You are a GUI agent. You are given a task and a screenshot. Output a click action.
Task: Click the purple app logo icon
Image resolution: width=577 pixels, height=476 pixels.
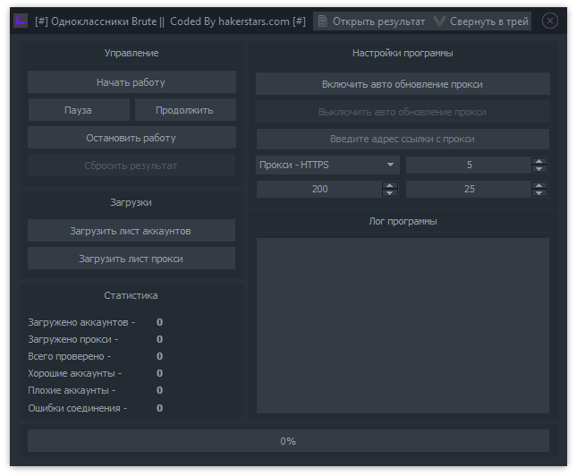tap(21, 21)
